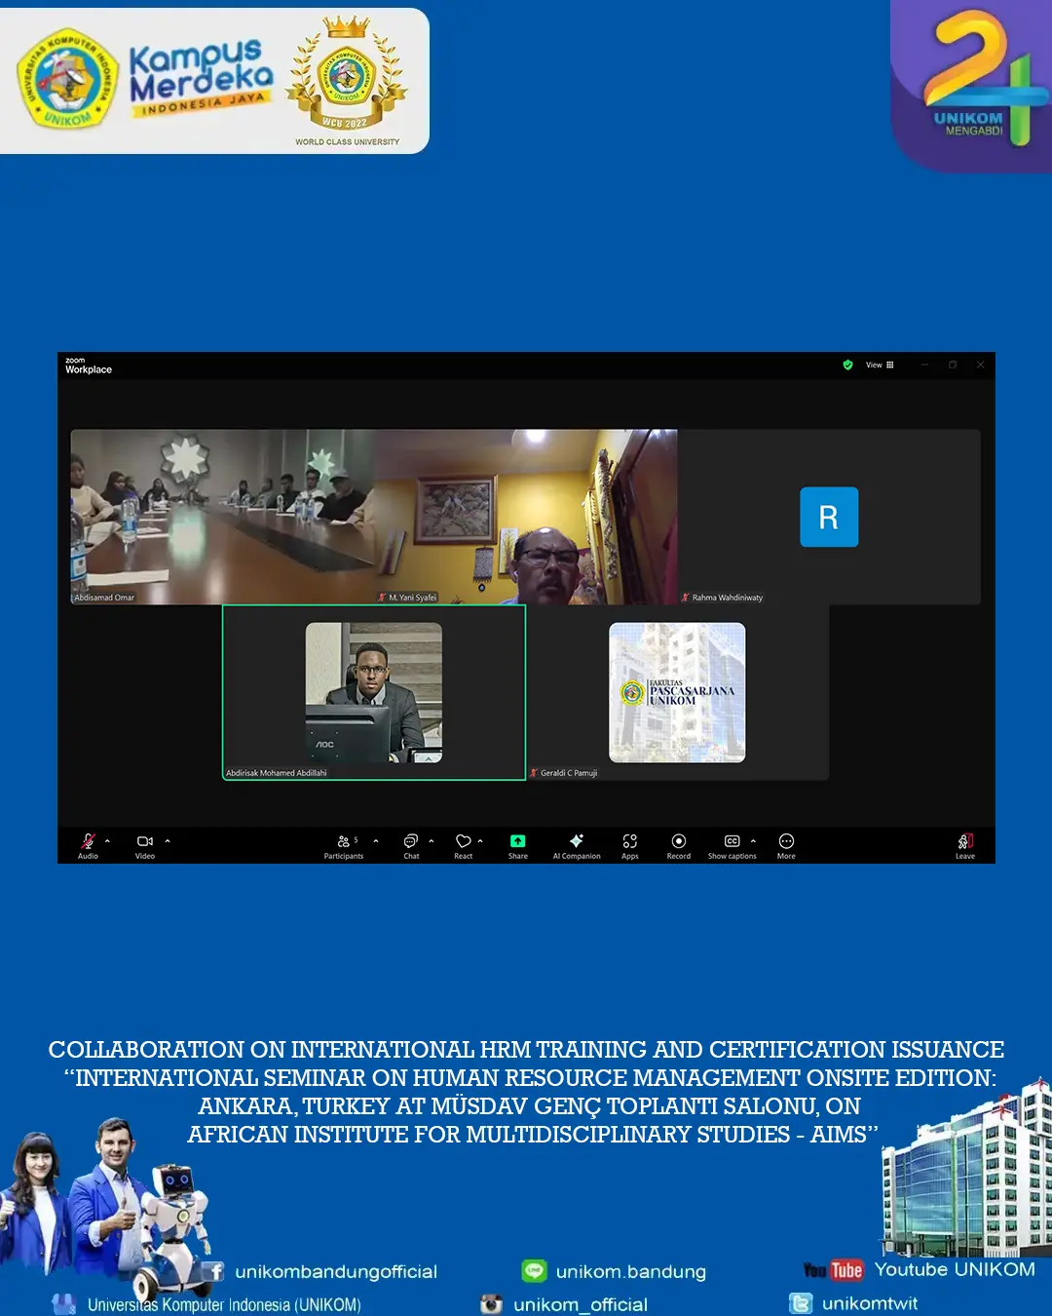Open the More options menu
This screenshot has height=1316, width=1052.
tap(786, 842)
